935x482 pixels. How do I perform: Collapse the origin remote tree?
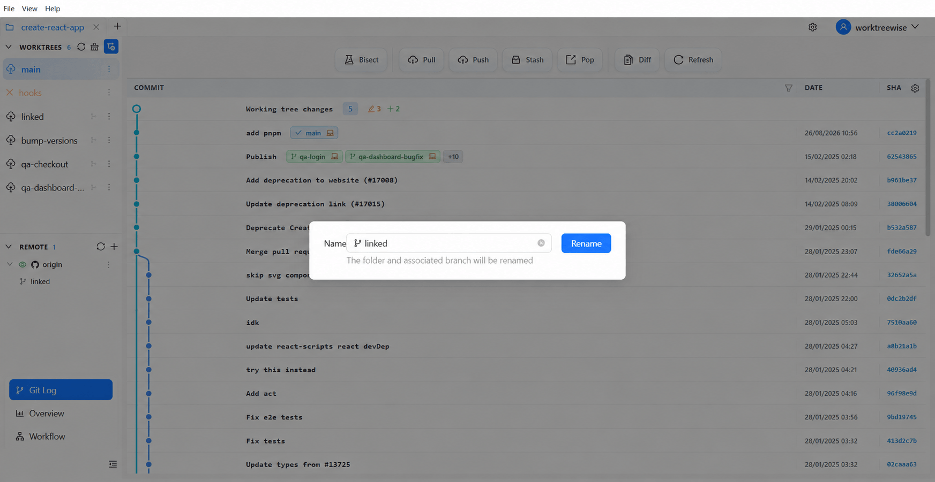click(10, 264)
